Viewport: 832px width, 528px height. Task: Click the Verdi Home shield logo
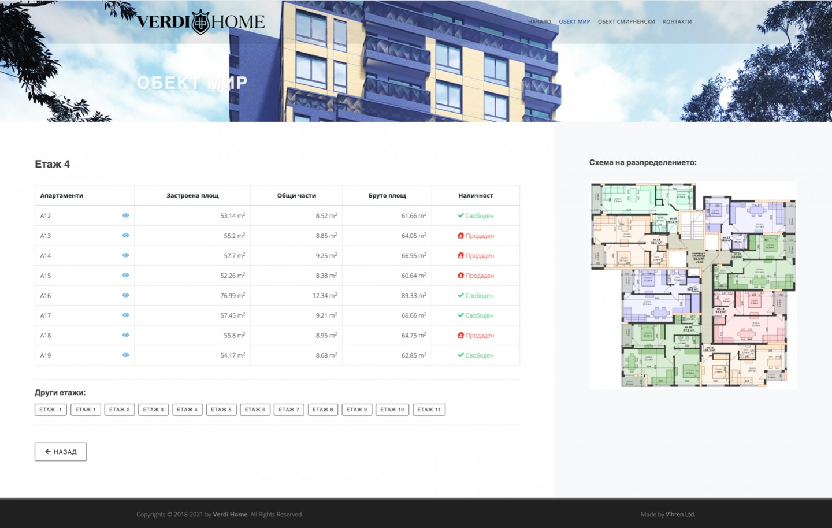point(200,22)
